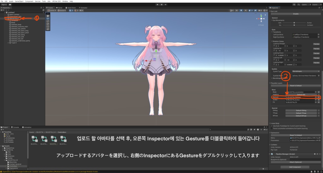Open the Center pivot dropdown
This screenshot has height=173, width=323.
(52, 10)
